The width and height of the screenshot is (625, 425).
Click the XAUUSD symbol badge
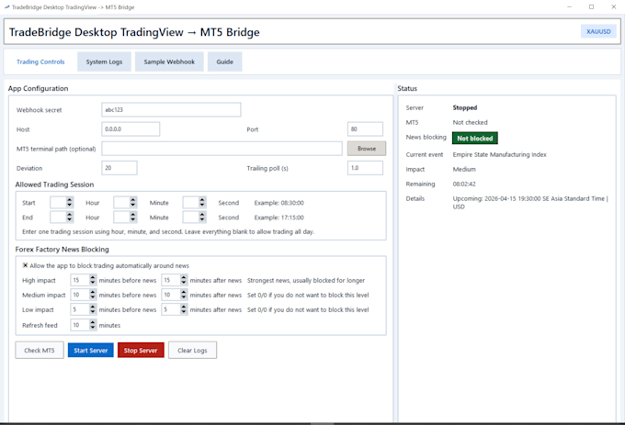598,31
